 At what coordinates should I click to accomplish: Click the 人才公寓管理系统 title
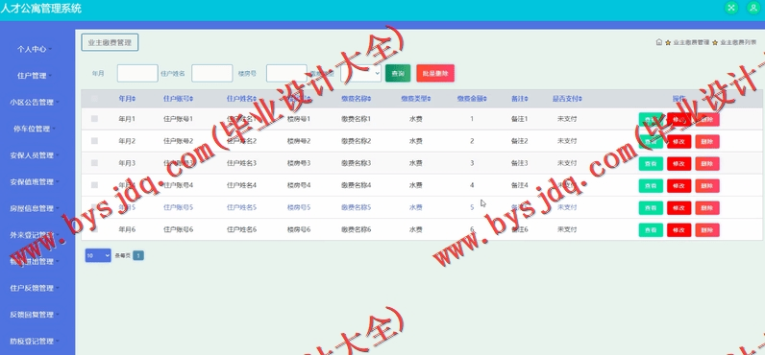41,9
